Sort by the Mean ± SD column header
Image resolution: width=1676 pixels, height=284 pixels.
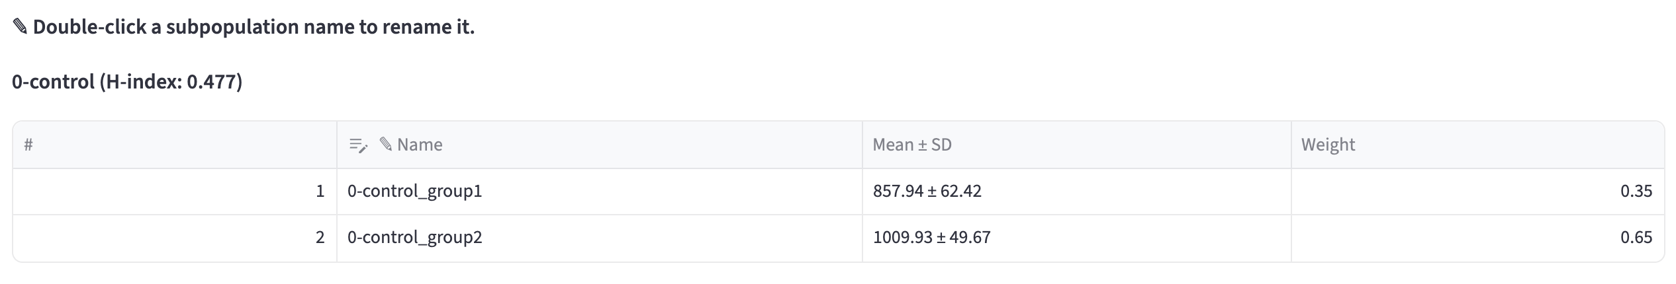[1076, 145]
